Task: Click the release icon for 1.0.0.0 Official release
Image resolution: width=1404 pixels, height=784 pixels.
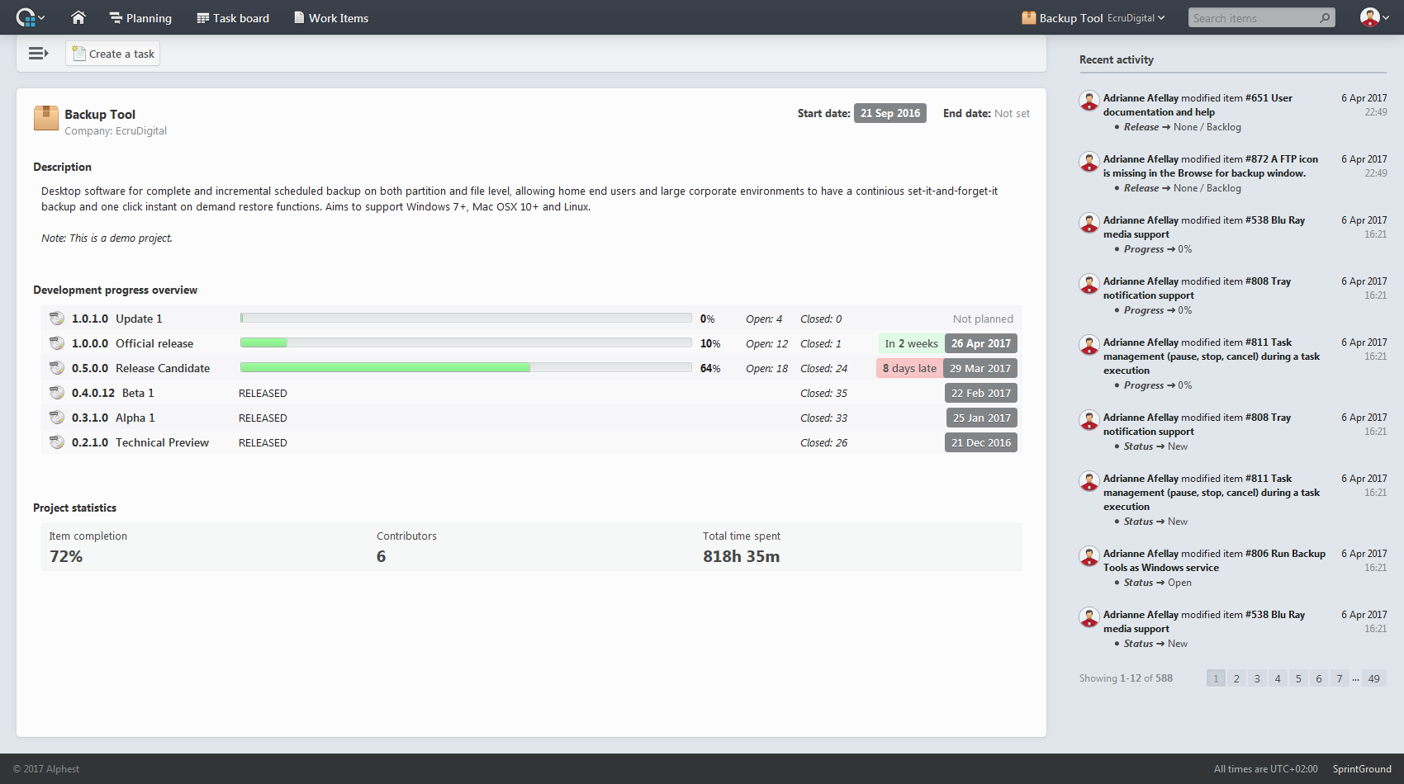Action: point(57,343)
